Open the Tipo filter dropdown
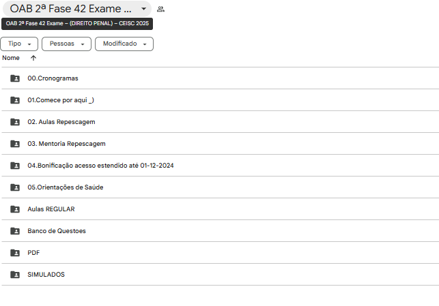The height and width of the screenshot is (306, 439). tap(19, 44)
